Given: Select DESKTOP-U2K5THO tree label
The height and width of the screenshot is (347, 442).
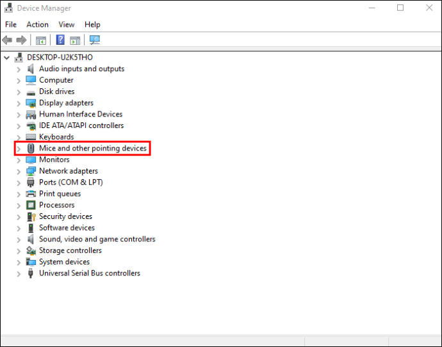Looking at the screenshot, I should (60, 58).
